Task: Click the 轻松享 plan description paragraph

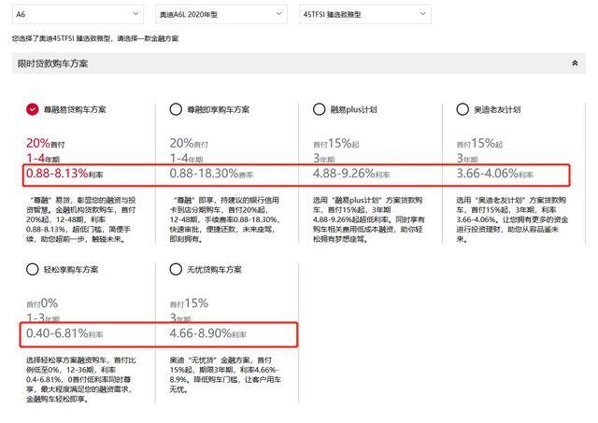Action: (x=81, y=379)
